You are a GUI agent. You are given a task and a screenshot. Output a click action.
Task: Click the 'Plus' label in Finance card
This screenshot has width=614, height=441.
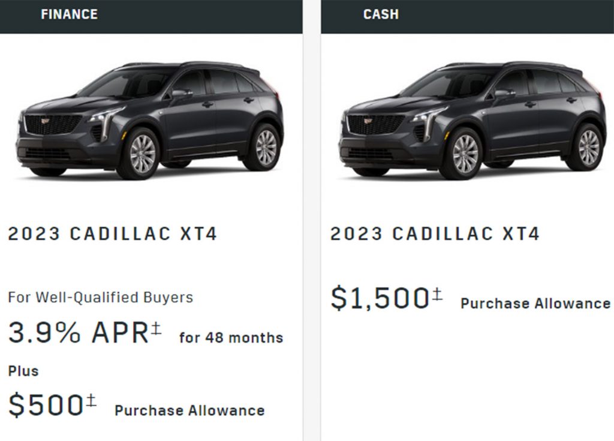click(x=23, y=371)
